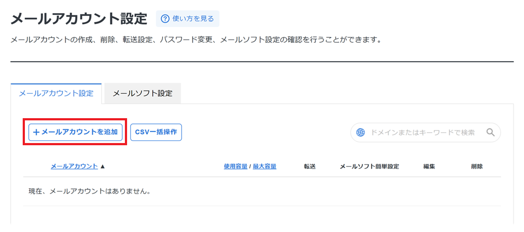
Task: Click the 削除 column header
Action: pyautogui.click(x=477, y=166)
